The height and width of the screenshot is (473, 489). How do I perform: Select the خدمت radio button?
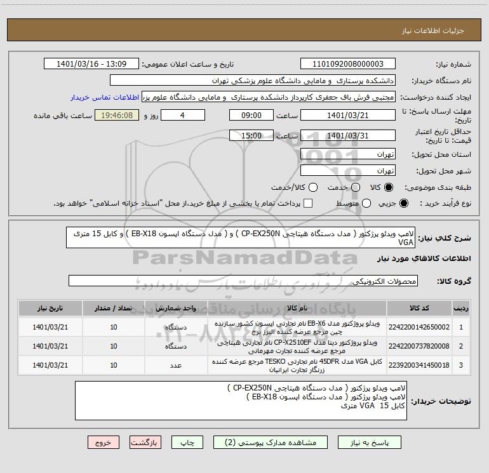[x=356, y=187]
